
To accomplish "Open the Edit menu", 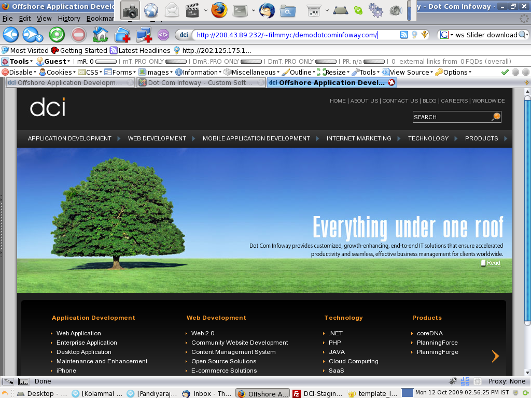I will point(25,18).
